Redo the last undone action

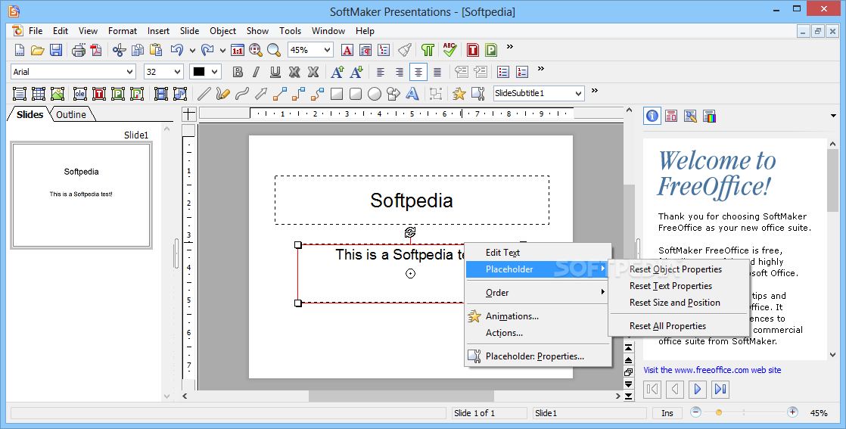(x=207, y=50)
